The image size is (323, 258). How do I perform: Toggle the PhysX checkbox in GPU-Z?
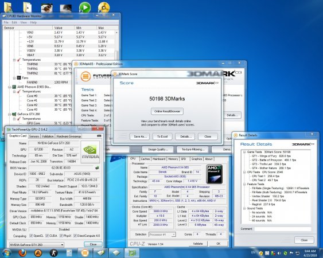(x=61, y=236)
